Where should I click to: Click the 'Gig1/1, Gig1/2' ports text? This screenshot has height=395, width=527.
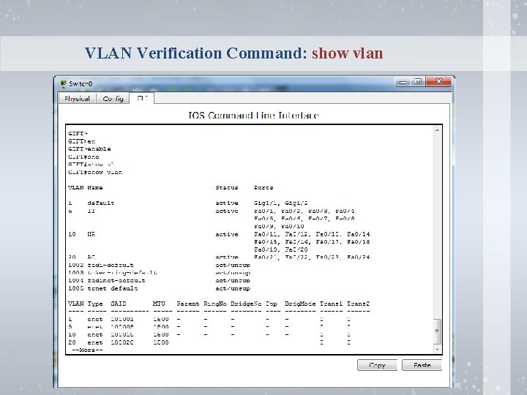tap(280, 203)
